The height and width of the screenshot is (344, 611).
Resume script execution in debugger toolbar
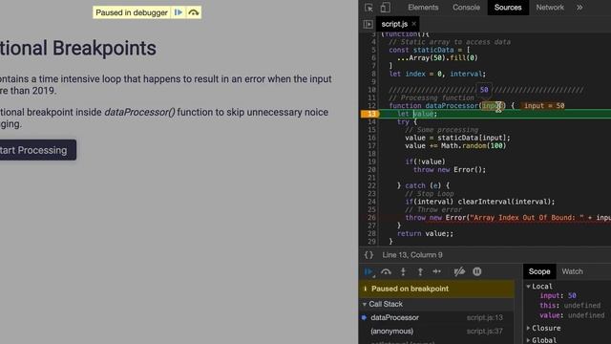368,271
